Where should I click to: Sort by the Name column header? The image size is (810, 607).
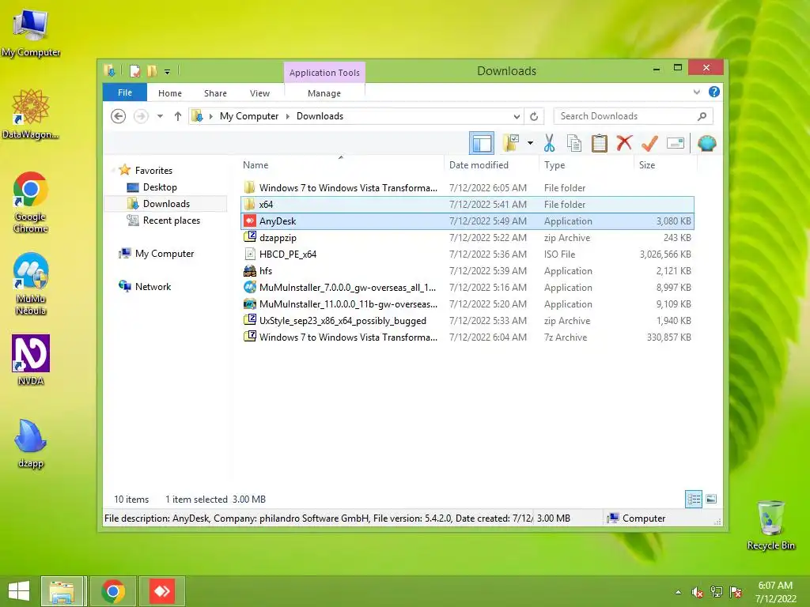tap(340, 164)
